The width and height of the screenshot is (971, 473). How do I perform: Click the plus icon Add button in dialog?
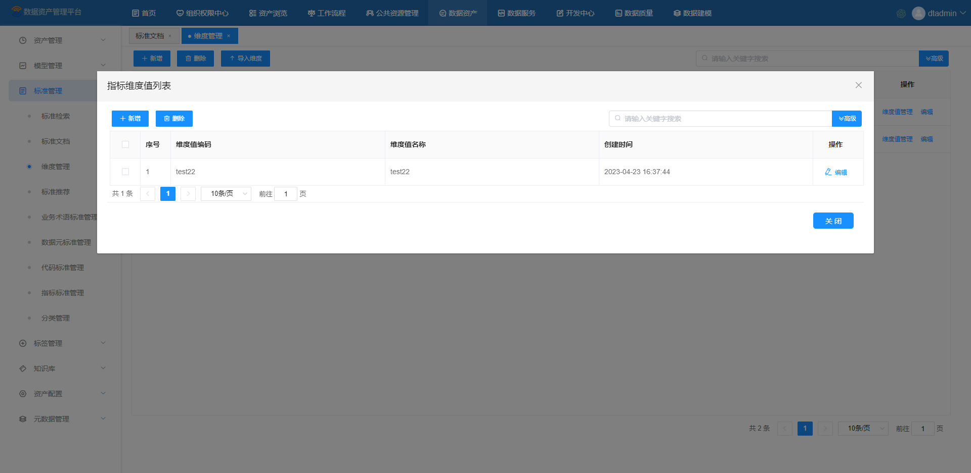click(x=130, y=119)
